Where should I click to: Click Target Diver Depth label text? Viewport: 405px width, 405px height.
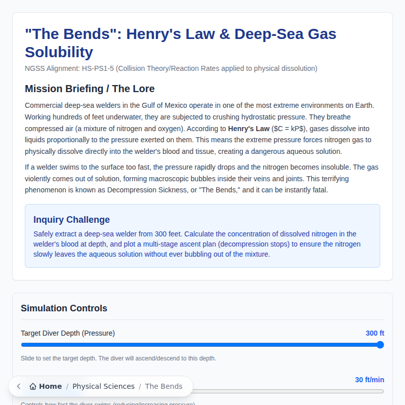point(67,333)
